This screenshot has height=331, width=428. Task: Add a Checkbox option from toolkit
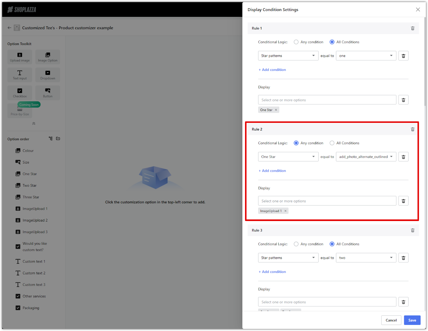[x=20, y=93]
